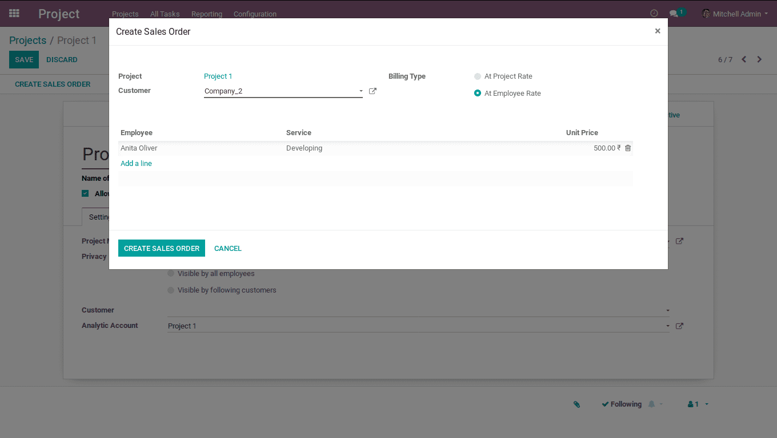Expand the Customer Company_2 dropdown
Viewport: 777px width, 438px height.
(361, 91)
